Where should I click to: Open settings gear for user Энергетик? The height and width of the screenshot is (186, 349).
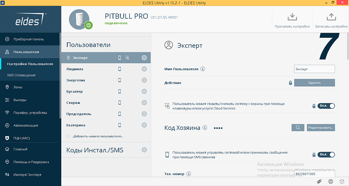[144, 80]
